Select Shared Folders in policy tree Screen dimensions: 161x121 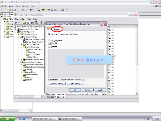[x=32, y=75]
